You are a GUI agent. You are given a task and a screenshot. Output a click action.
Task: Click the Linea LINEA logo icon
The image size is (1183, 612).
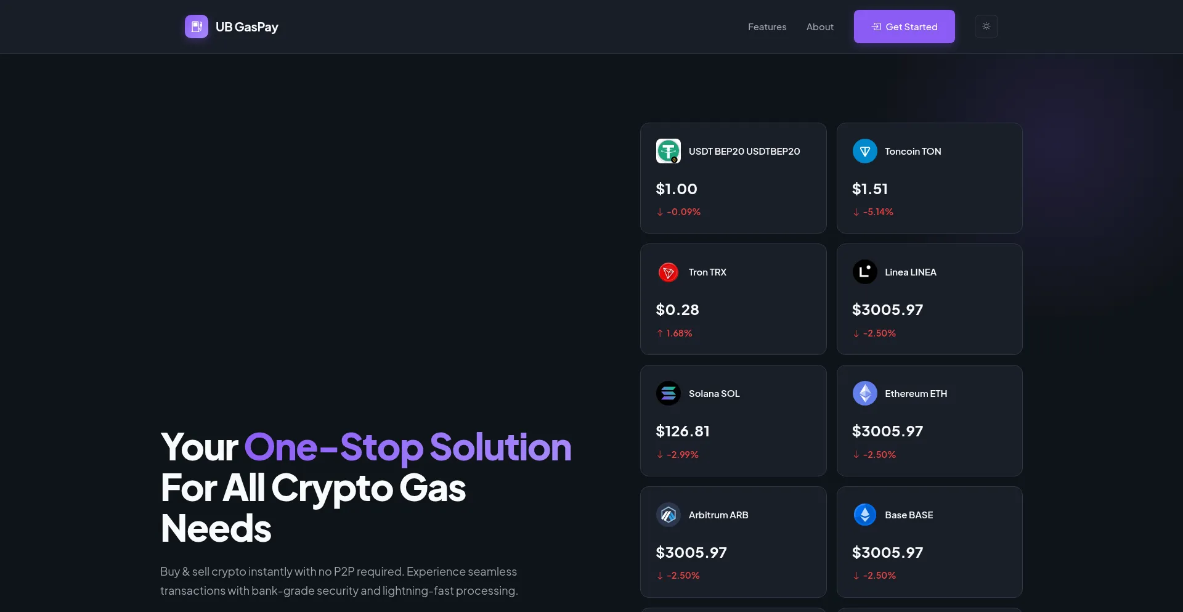click(864, 272)
